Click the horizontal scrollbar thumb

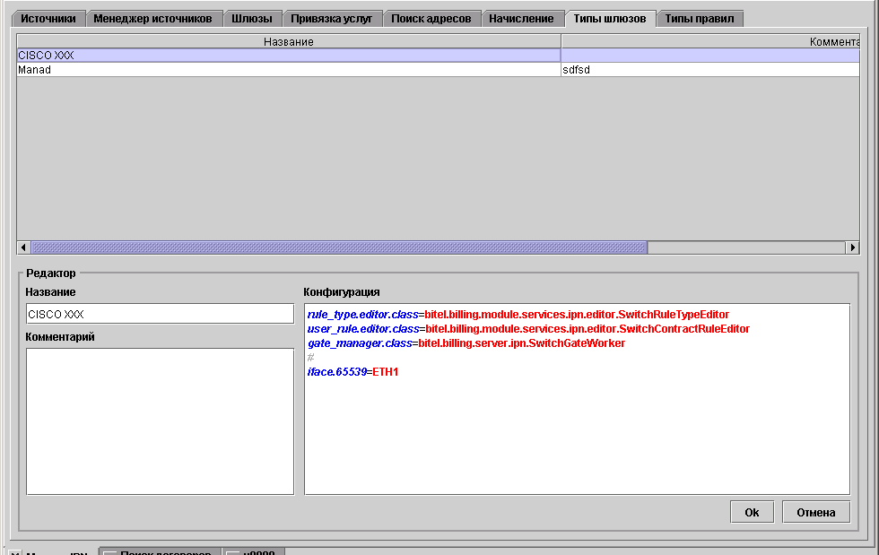pos(338,247)
